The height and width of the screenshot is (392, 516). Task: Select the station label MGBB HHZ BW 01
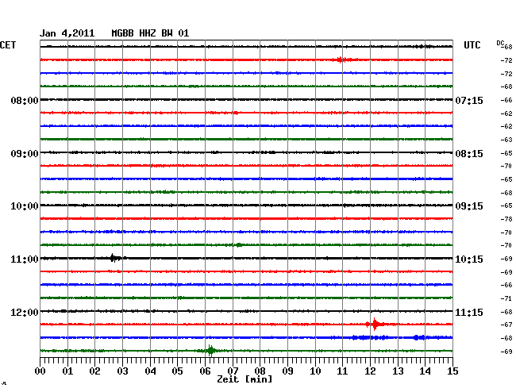click(x=150, y=33)
